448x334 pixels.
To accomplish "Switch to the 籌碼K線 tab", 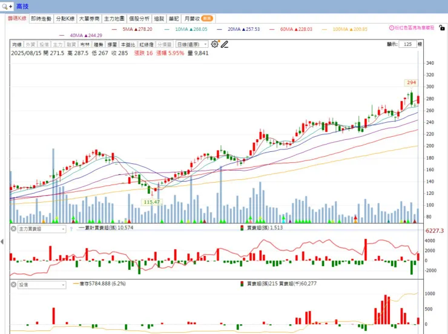I will pyautogui.click(x=17, y=19).
